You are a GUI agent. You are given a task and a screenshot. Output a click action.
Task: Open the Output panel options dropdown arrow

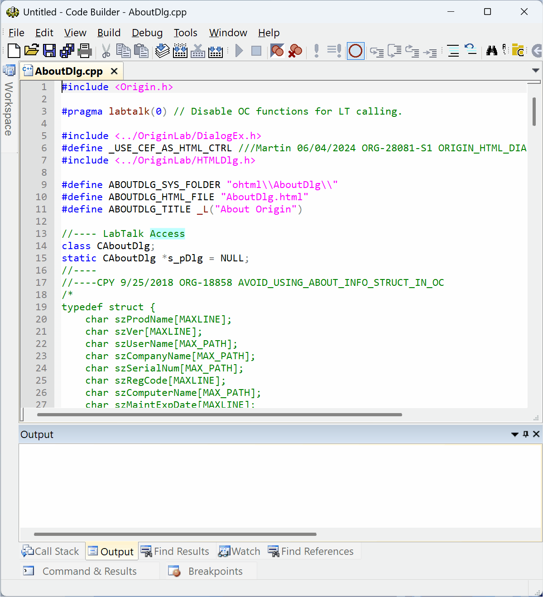click(514, 434)
